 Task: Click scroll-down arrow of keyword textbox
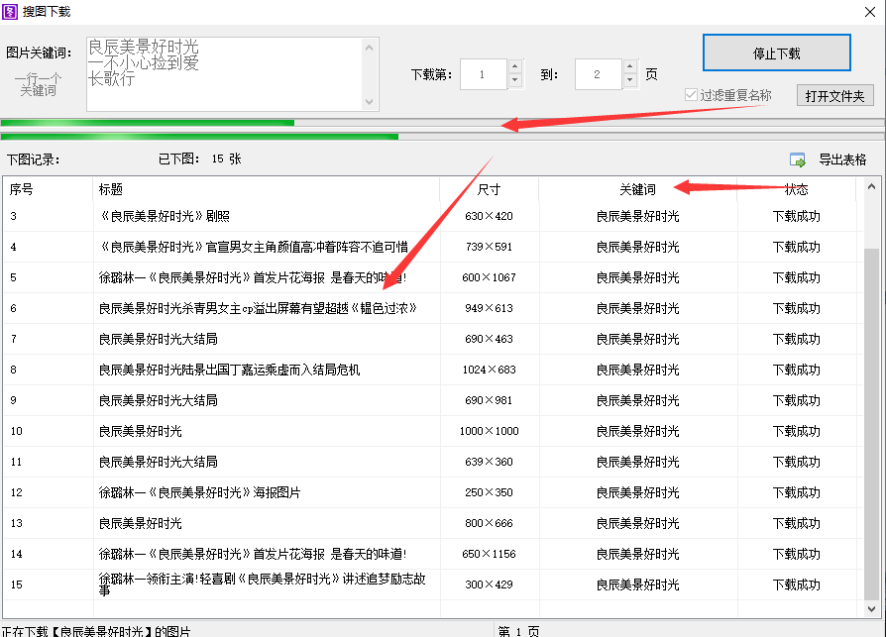[369, 102]
